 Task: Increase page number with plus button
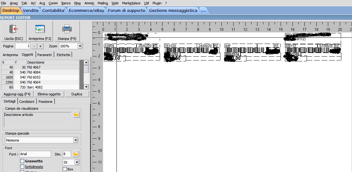pos(40,46)
